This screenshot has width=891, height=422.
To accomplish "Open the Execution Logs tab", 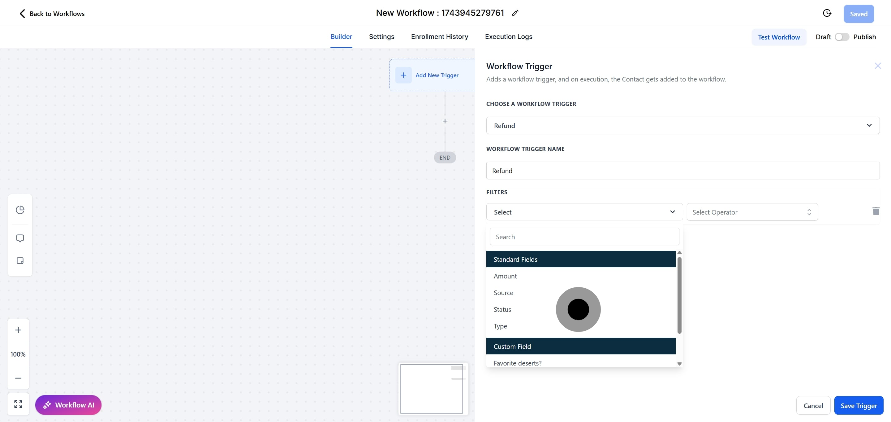I will [508, 36].
